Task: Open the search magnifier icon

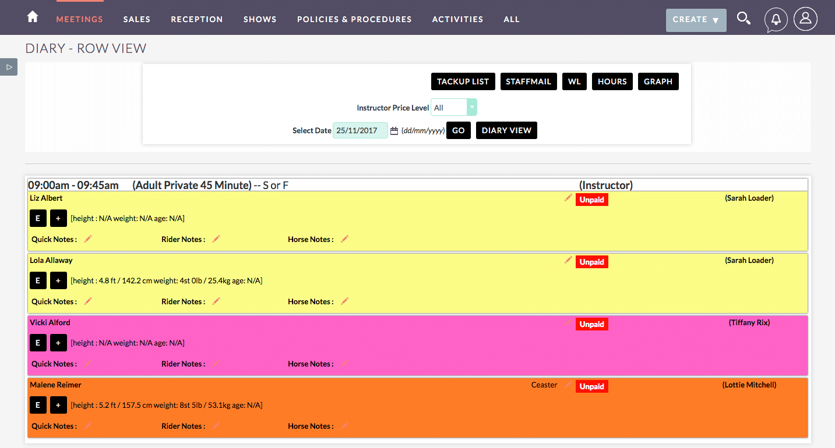Action: (x=744, y=19)
